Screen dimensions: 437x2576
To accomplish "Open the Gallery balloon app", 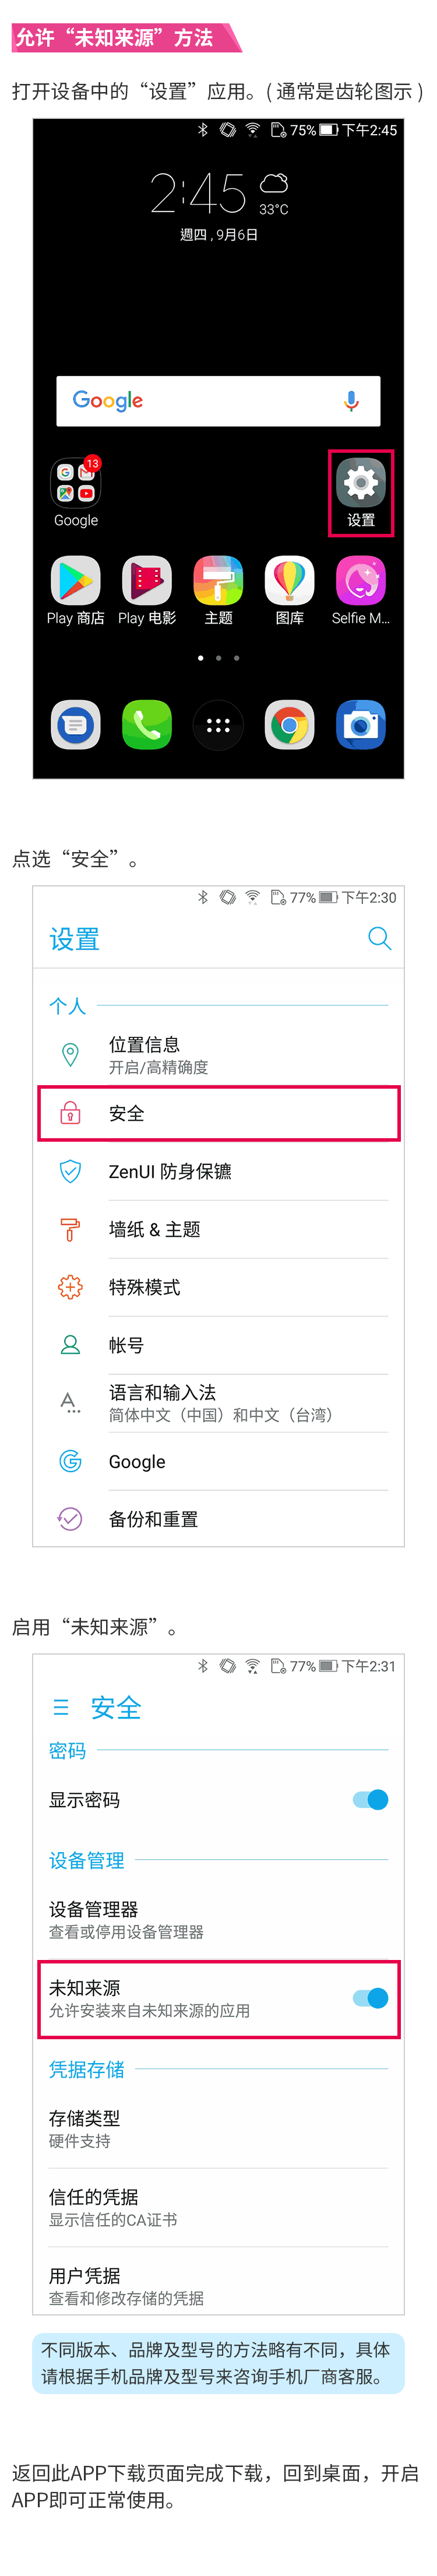I will click(x=290, y=581).
